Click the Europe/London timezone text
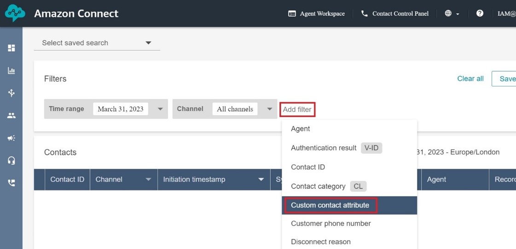The image size is (516, 249). pyautogui.click(x=475, y=152)
